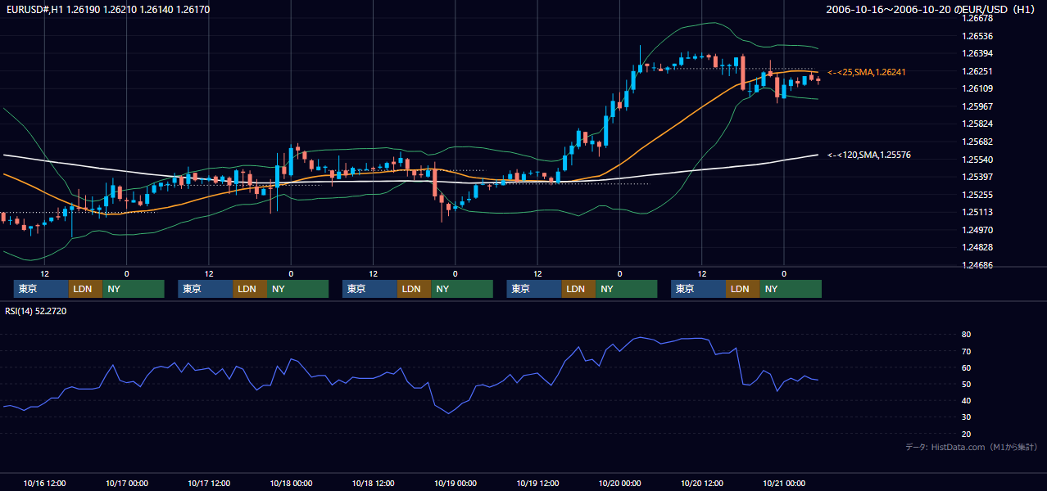Image resolution: width=1047 pixels, height=491 pixels.
Task: Select the 10/17 12:00 time axis label
Action: 209,483
